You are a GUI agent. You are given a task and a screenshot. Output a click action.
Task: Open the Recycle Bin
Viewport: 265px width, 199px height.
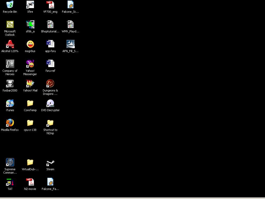tap(10, 5)
